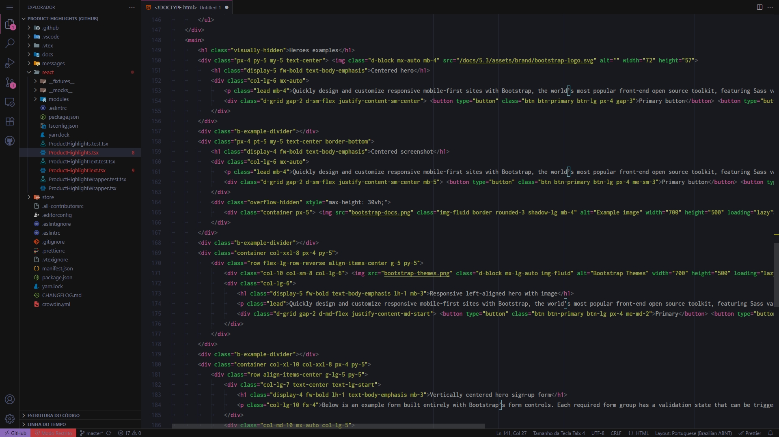Open the Explorer view in activity bar
Image resolution: width=779 pixels, height=437 pixels.
[x=10, y=25]
